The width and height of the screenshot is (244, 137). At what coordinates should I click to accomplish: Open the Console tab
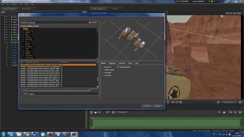click(x=115, y=9)
